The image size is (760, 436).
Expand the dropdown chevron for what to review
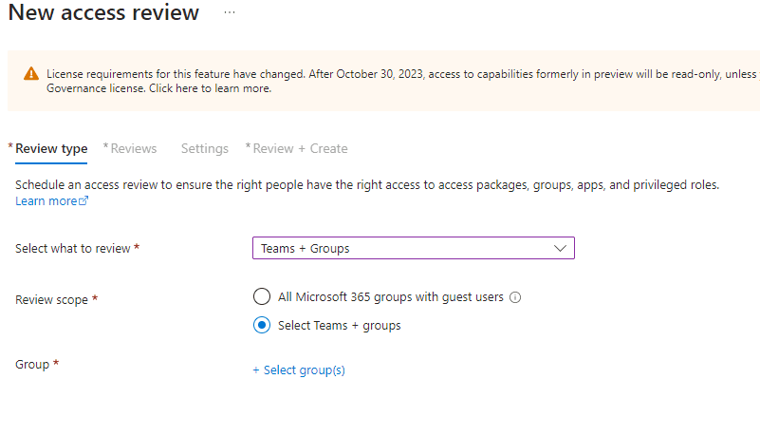560,248
